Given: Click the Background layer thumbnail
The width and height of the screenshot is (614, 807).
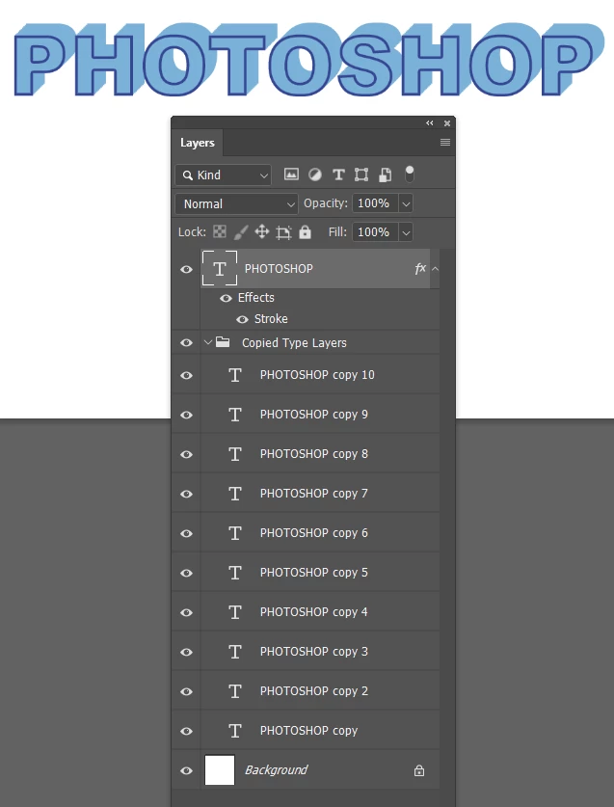Looking at the screenshot, I should click(220, 770).
